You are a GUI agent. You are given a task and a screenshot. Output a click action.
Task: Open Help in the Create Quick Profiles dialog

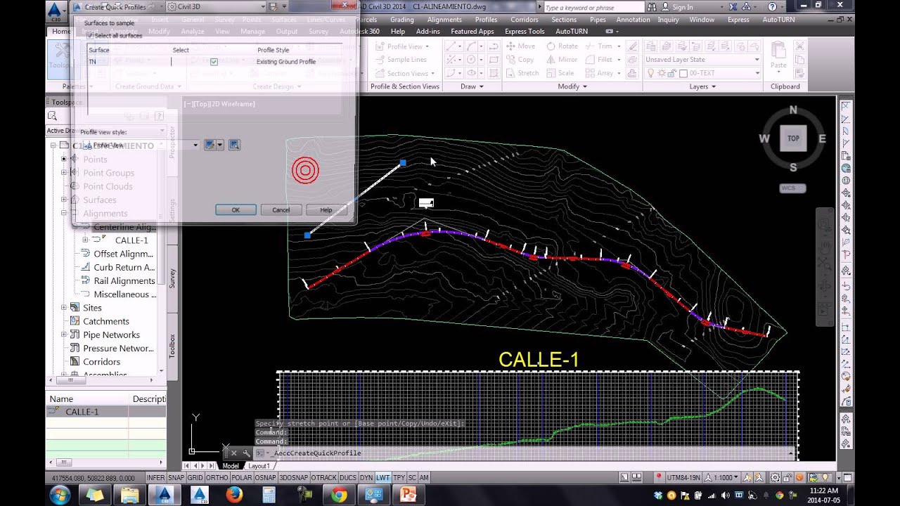click(326, 209)
